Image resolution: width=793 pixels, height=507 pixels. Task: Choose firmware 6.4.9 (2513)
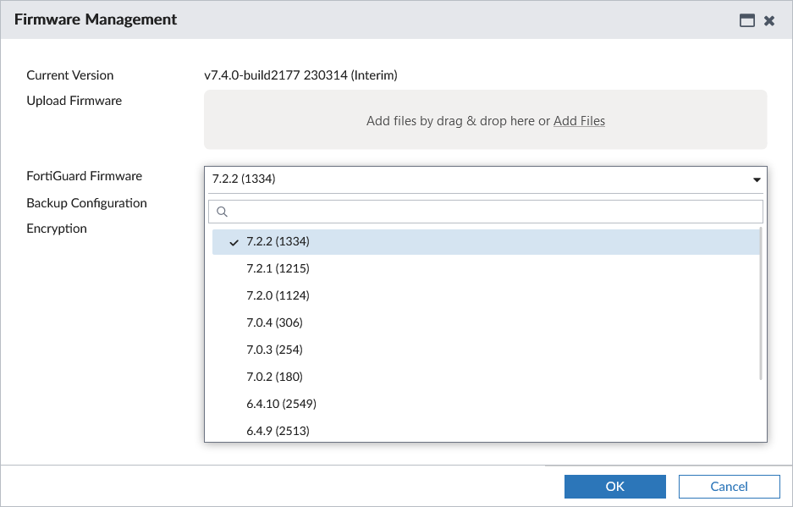(x=277, y=430)
